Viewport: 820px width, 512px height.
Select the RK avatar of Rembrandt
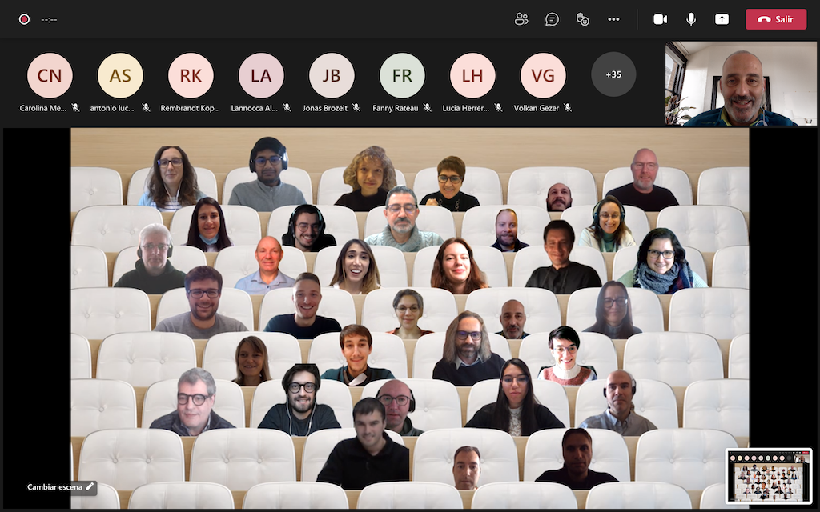191,75
